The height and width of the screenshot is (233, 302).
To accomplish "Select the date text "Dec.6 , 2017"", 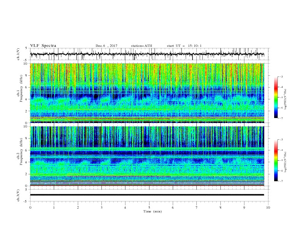I will click(x=106, y=46).
